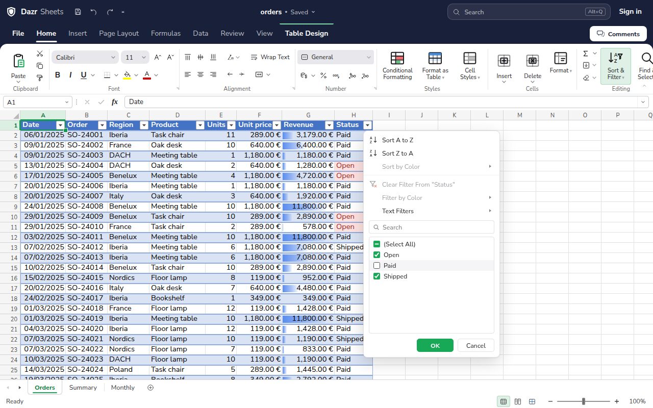The width and height of the screenshot is (653, 408).
Task: Expand the Name Box dropdown arrow
Action: pyautogui.click(x=66, y=102)
